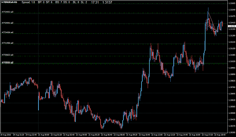Click the "22 Aug 10:40" time axis label

pyautogui.click(x=145, y=135)
